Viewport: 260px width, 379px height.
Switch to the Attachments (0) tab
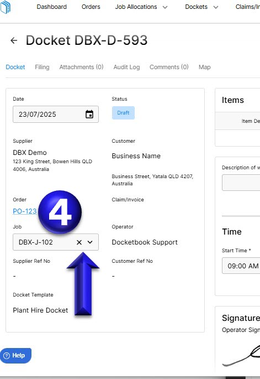pos(81,67)
